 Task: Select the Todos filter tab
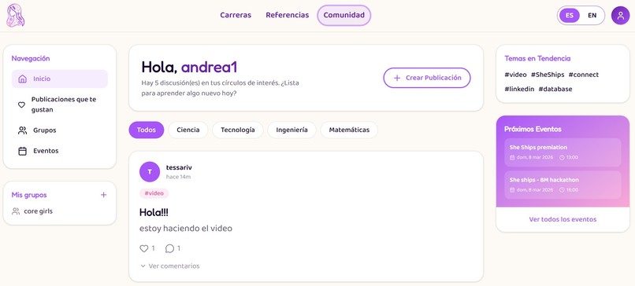pyautogui.click(x=147, y=130)
